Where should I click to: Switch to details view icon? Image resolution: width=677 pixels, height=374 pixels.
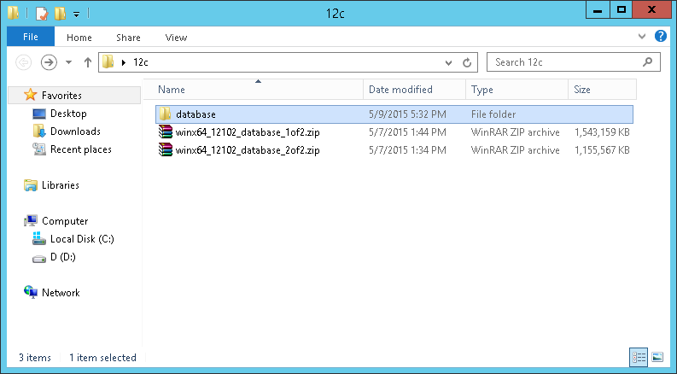point(639,357)
